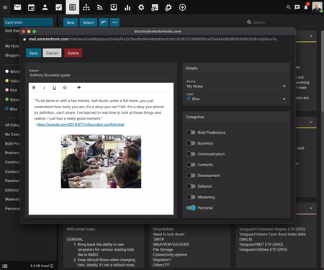This screenshot has width=324, height=270.
Task: Filter by All Categories in sidebar
Action: point(12,125)
